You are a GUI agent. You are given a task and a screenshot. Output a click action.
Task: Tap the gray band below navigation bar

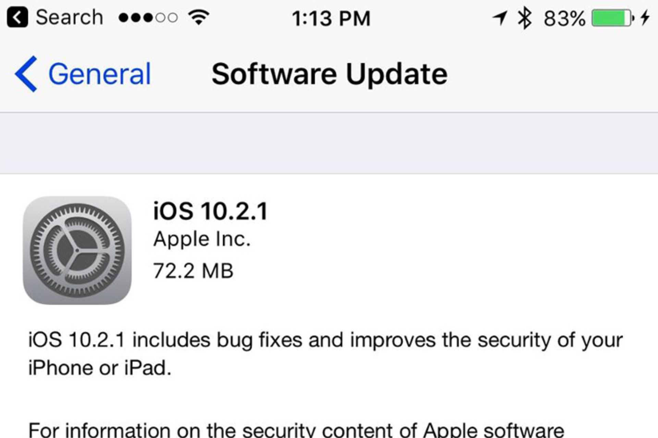[329, 143]
